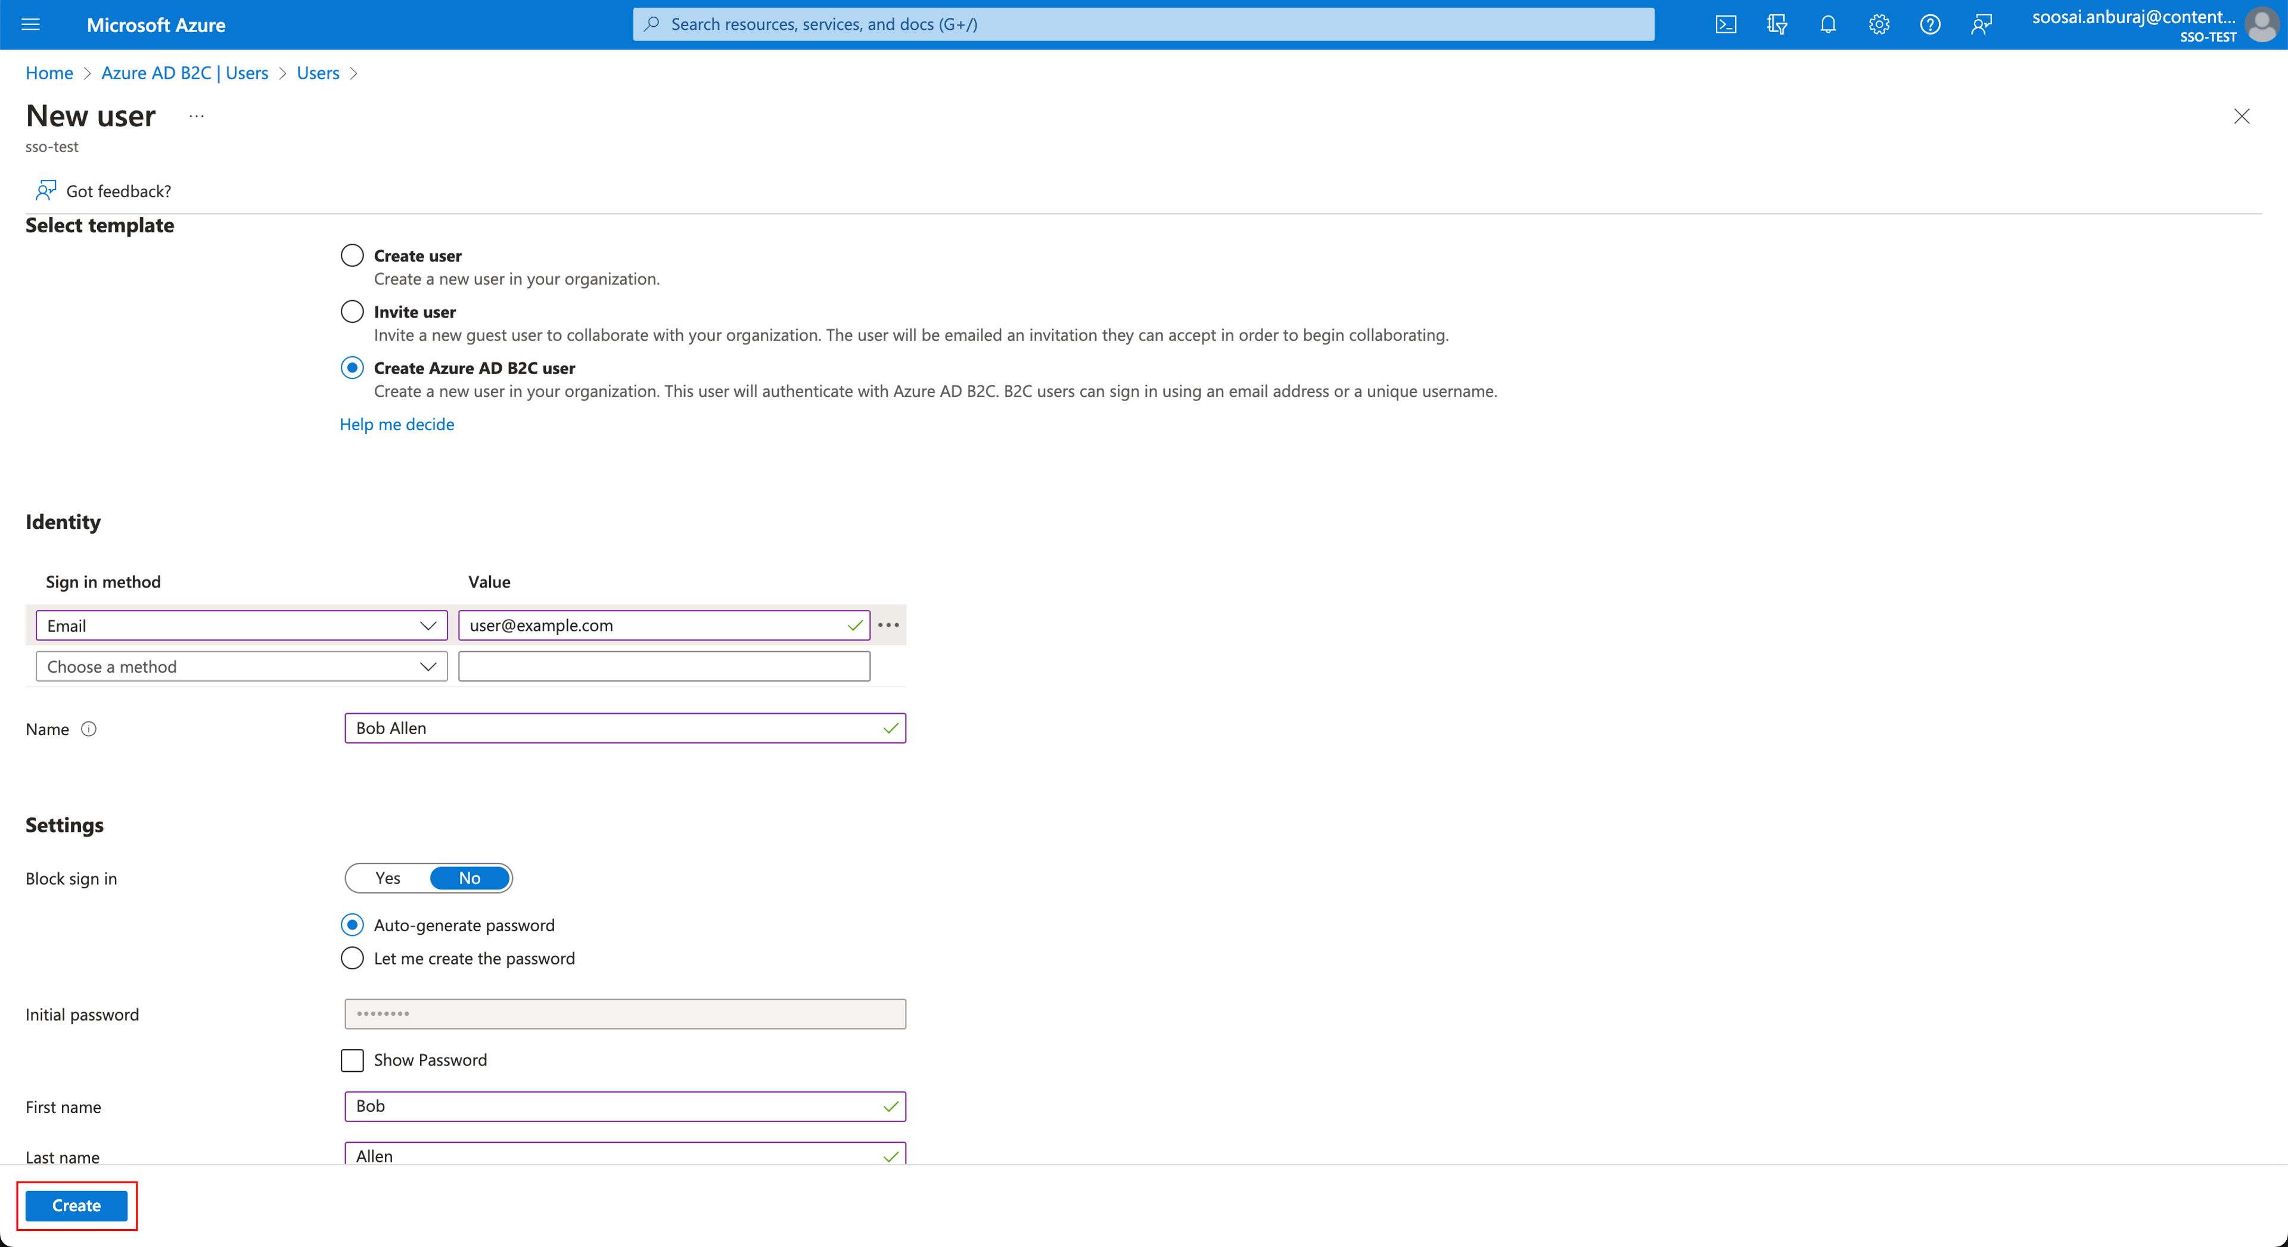This screenshot has width=2288, height=1247.
Task: Close the New user blade
Action: point(2241,116)
